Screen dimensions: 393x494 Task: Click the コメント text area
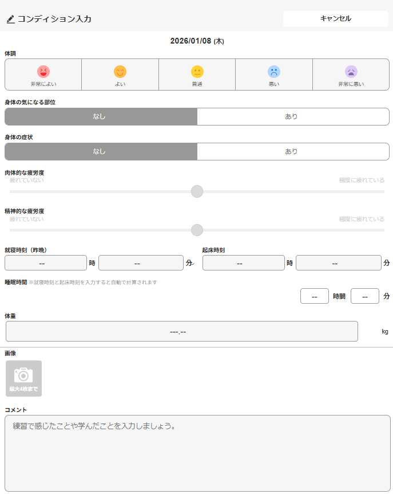tap(197, 453)
